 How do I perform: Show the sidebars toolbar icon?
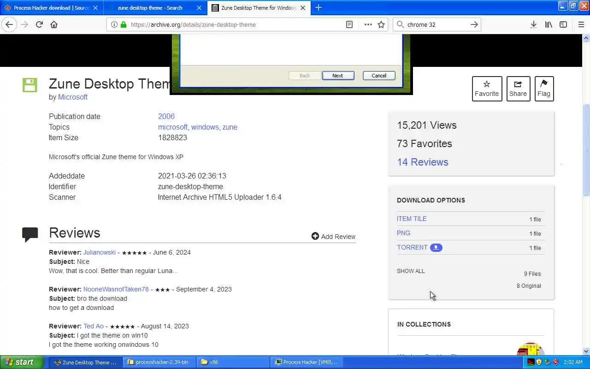point(563,24)
